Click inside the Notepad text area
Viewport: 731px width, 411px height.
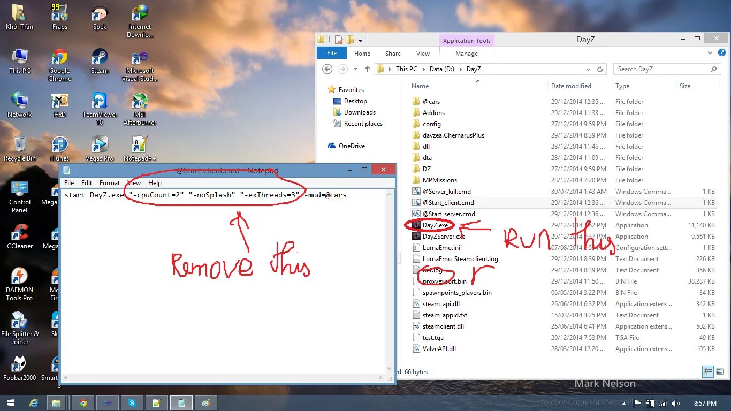(223, 281)
